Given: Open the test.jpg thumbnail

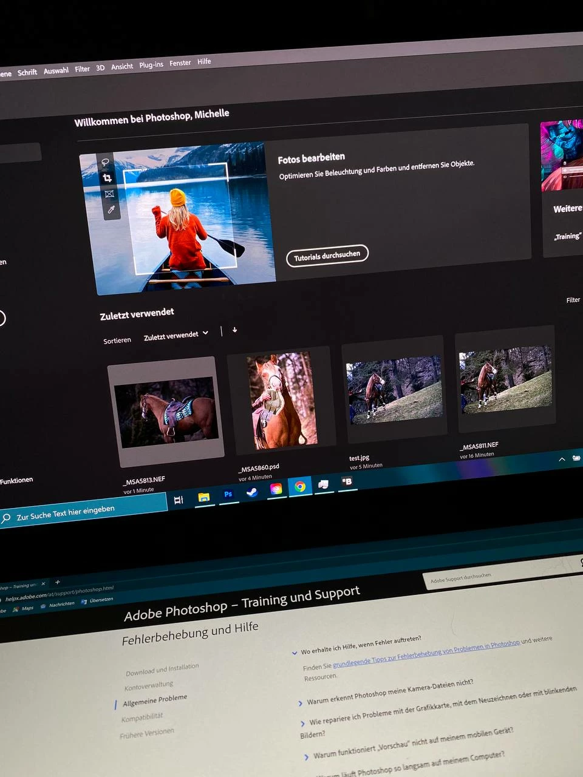Looking at the screenshot, I should pyautogui.click(x=394, y=389).
